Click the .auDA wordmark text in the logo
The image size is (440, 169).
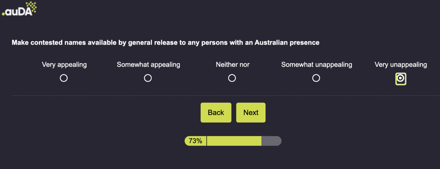(x=16, y=12)
